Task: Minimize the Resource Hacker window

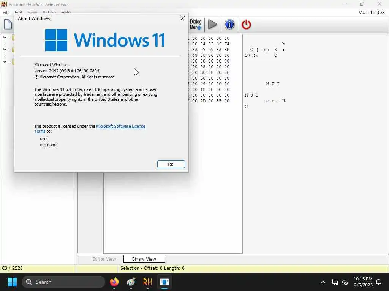Action: [x=345, y=4]
